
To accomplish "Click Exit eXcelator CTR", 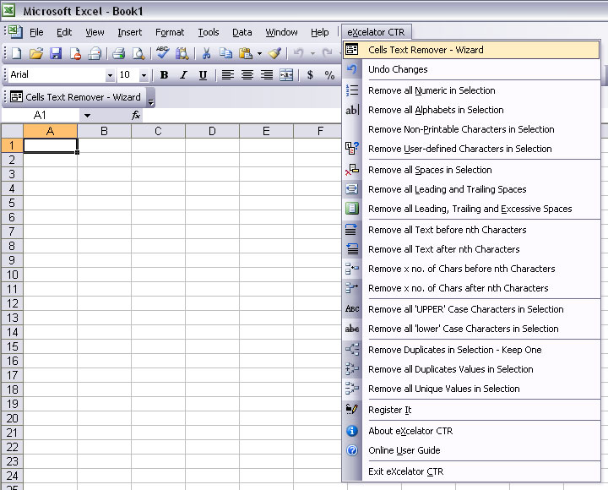I will point(471,471).
